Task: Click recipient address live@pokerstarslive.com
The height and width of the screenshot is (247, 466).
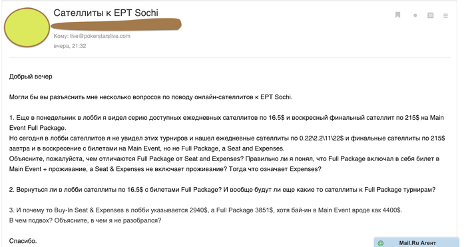Action: pos(100,36)
